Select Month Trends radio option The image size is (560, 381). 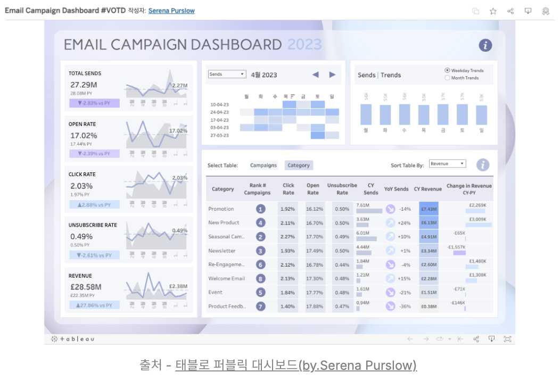click(447, 78)
